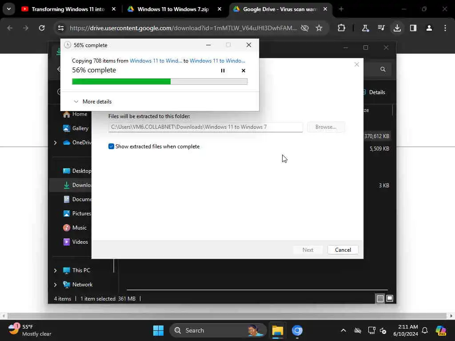The image size is (455, 341).
Task: Uncheck Show extracted files when complete
Action: pyautogui.click(x=111, y=147)
